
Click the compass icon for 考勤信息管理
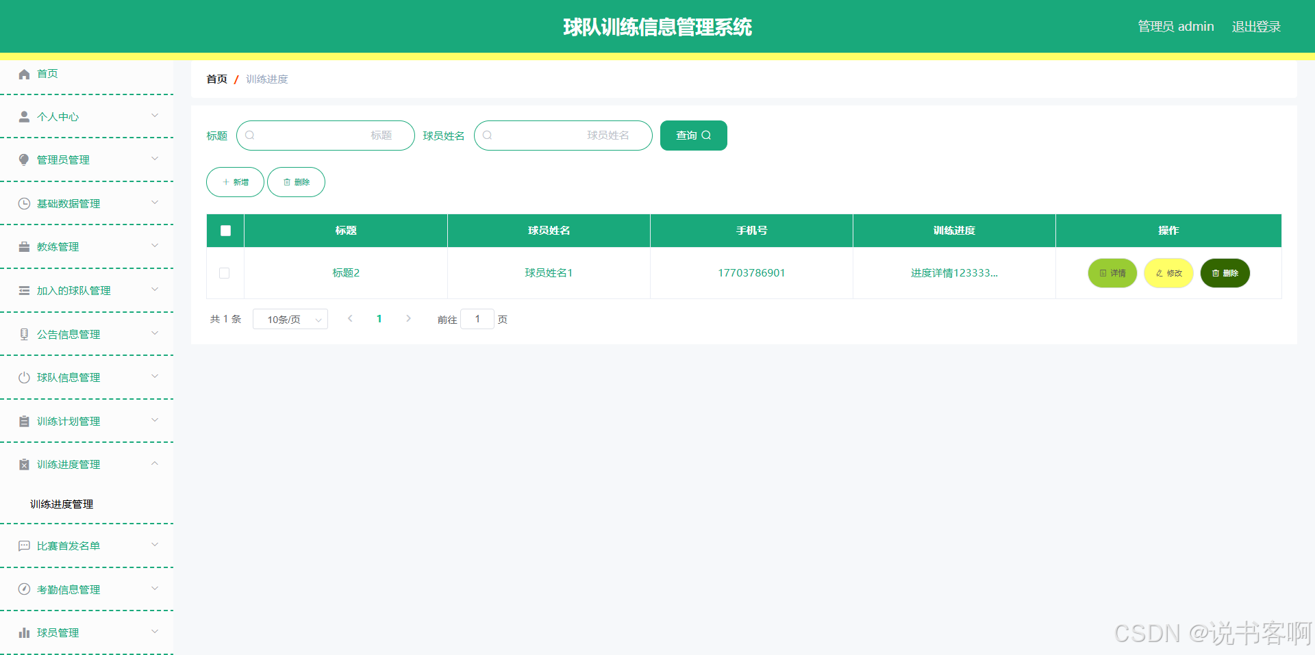coord(24,589)
